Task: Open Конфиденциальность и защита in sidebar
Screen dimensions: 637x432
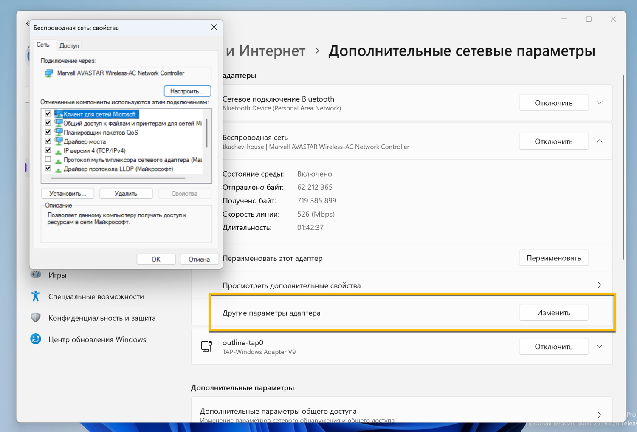Action: [102, 318]
